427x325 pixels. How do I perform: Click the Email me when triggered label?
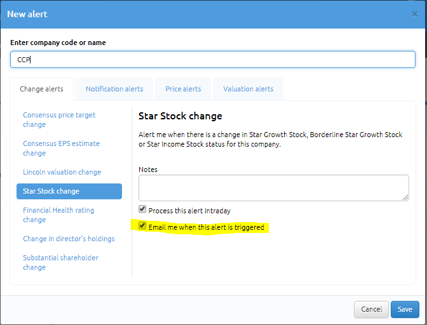click(206, 227)
